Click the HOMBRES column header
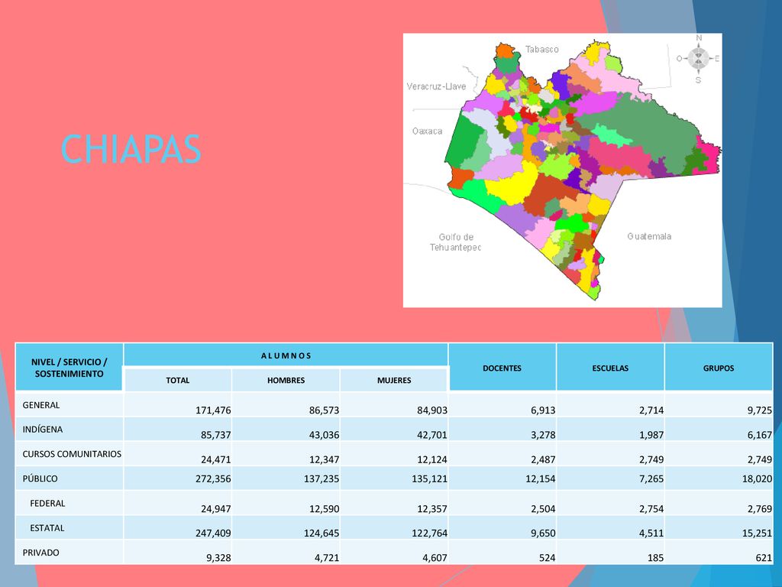The width and height of the screenshot is (782, 587). pos(286,381)
